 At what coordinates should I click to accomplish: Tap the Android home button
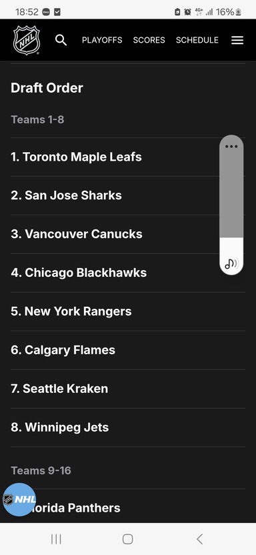[x=127, y=539]
